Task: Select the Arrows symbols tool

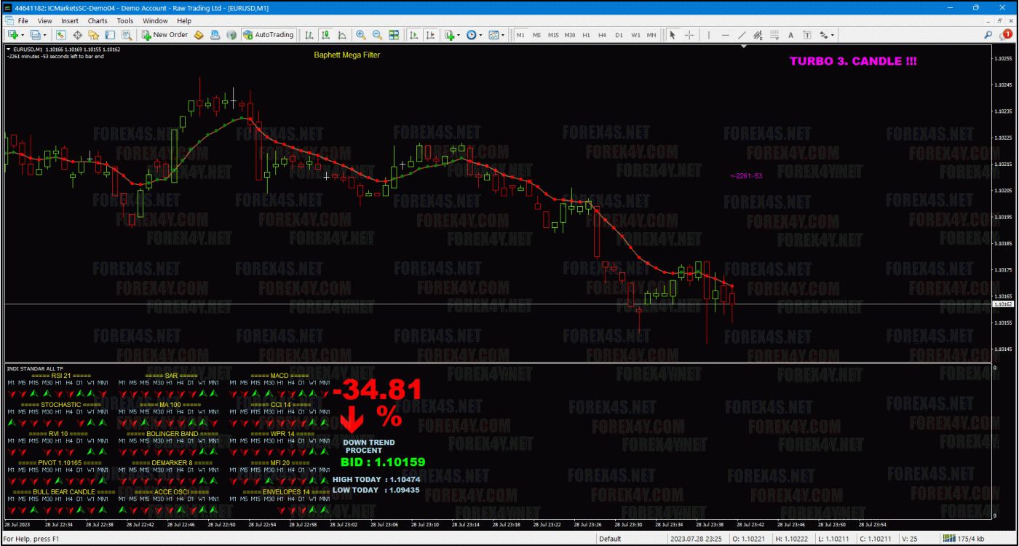Action: click(x=824, y=35)
